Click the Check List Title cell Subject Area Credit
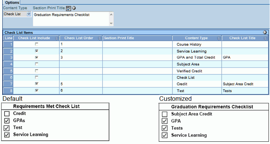This screenshot has width=270, height=144. pos(245,84)
